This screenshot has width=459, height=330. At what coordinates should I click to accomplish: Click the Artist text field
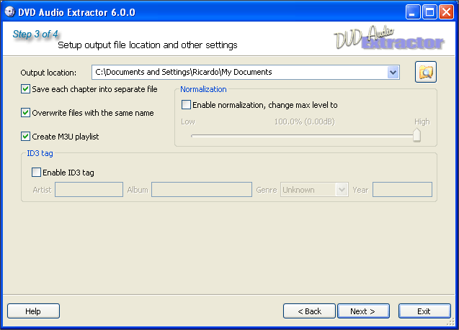pos(89,190)
